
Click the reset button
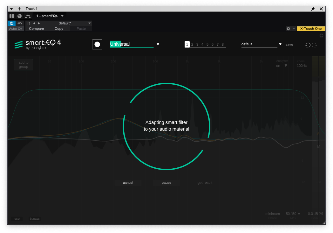(x=17, y=219)
